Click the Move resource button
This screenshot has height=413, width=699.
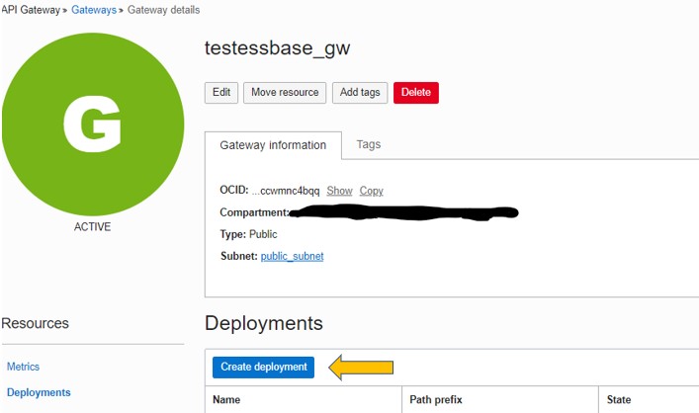[x=285, y=93]
